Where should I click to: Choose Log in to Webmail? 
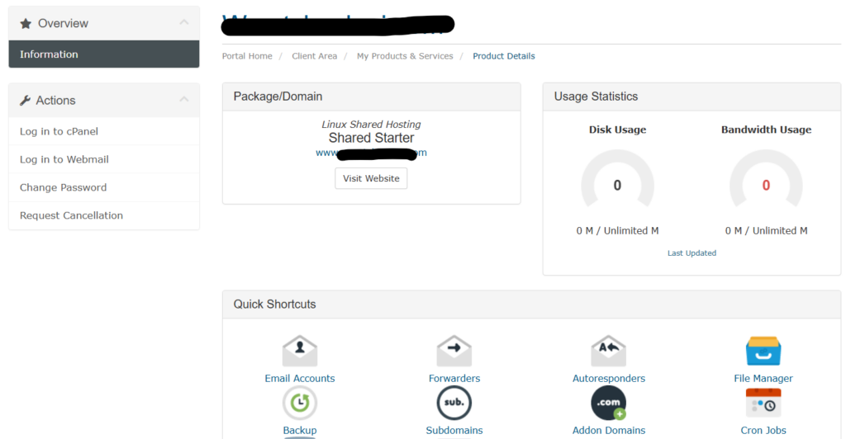(x=103, y=159)
